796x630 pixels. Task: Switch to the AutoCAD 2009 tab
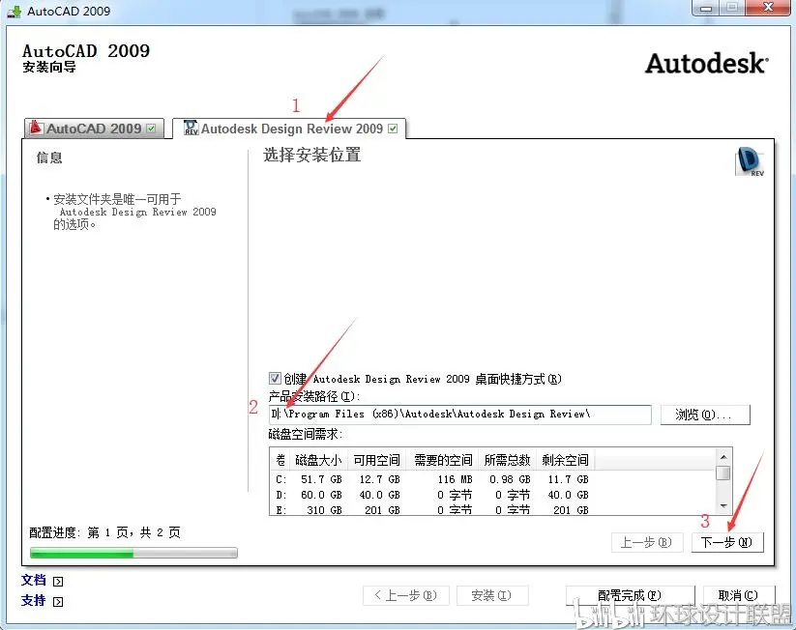94,129
